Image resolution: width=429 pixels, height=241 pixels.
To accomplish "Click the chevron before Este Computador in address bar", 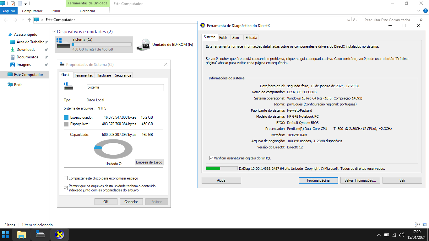I will point(43,20).
